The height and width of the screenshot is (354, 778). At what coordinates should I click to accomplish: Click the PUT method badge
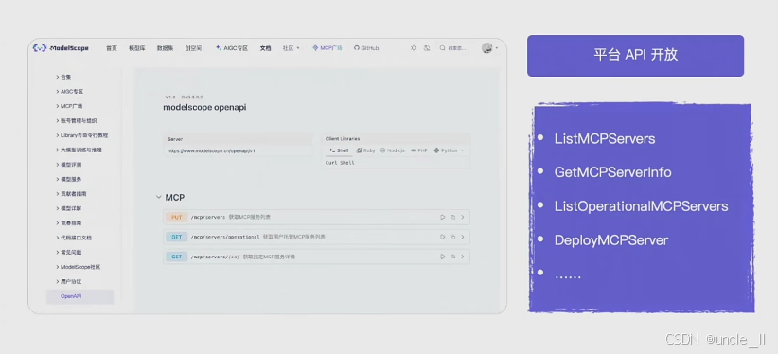pyautogui.click(x=177, y=217)
